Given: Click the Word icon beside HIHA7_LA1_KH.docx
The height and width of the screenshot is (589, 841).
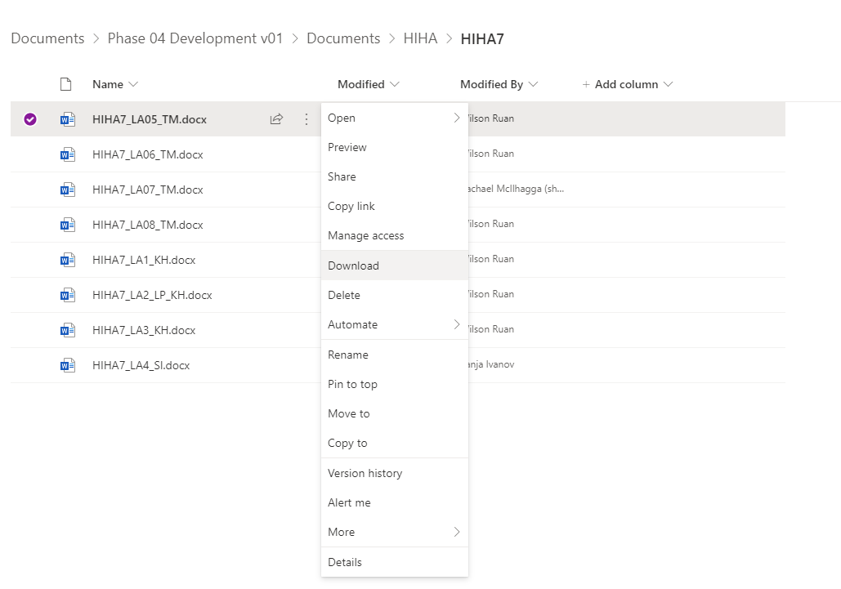Looking at the screenshot, I should pyautogui.click(x=68, y=260).
